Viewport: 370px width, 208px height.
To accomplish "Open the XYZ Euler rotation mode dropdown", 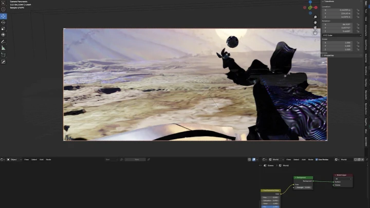I will (x=342, y=35).
